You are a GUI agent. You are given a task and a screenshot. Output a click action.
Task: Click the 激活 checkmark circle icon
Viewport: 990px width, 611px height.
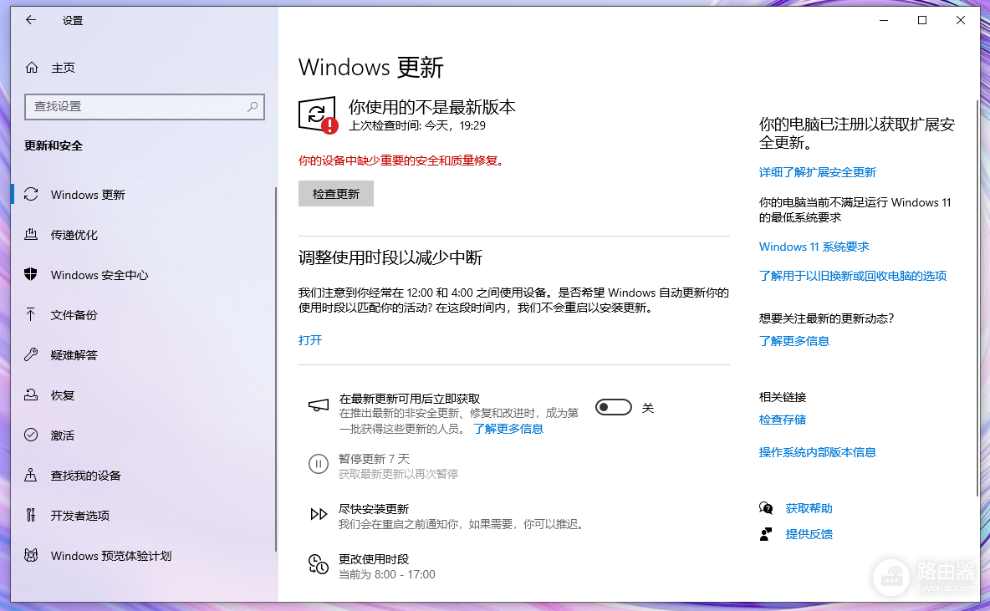click(31, 435)
